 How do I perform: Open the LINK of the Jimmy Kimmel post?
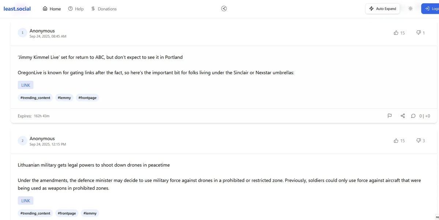(26, 85)
